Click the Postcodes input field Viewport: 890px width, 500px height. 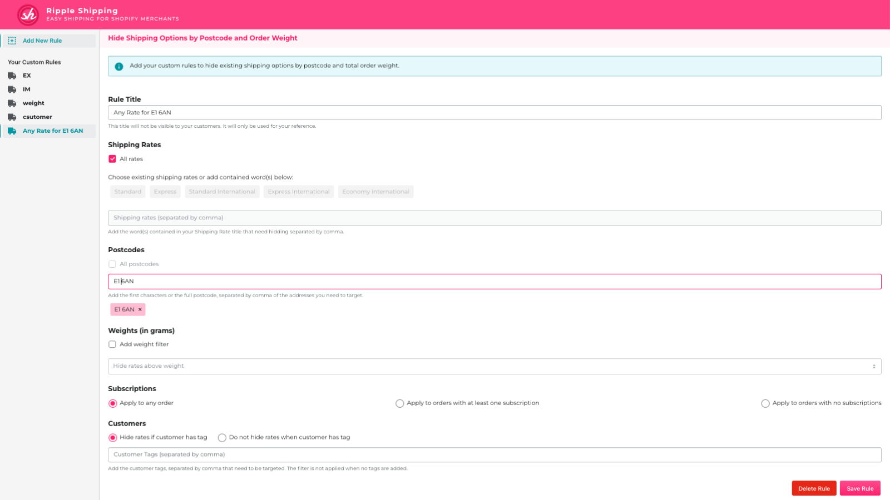point(495,282)
